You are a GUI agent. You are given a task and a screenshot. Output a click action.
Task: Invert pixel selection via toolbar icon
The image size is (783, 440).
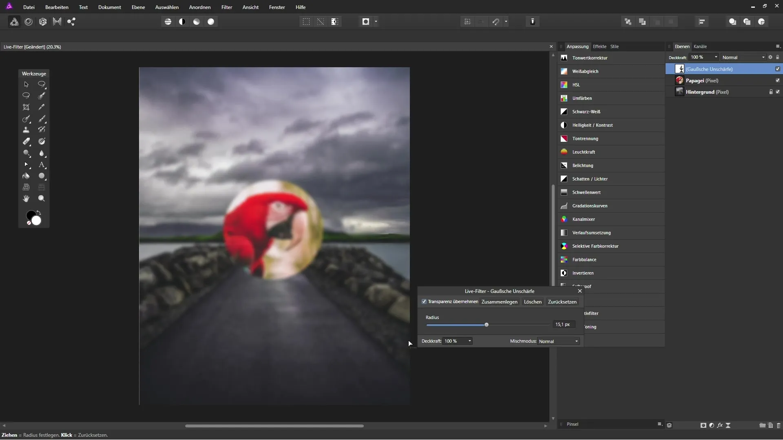(335, 22)
